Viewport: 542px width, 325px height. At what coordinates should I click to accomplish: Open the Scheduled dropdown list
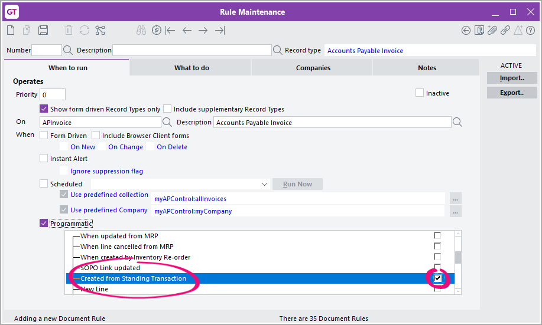pyautogui.click(x=264, y=184)
